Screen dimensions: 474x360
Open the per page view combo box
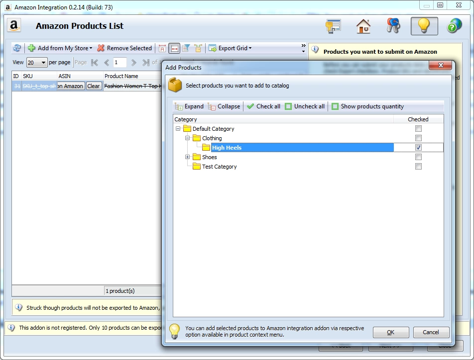coord(37,63)
